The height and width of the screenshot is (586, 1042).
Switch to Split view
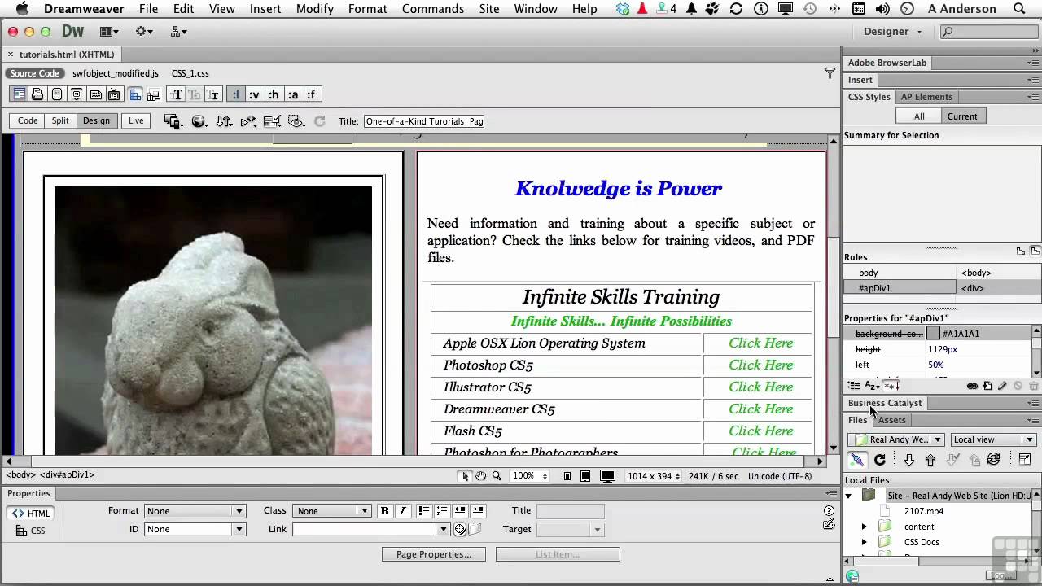click(60, 120)
